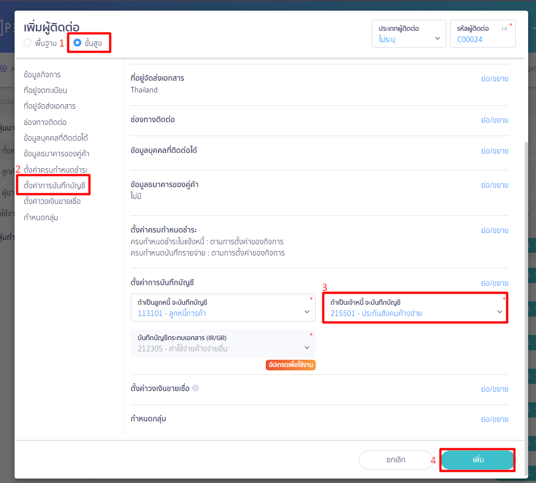536x483 pixels.
Task: Open the ถ้าเป็นเจ้าหนี้ account dropdown
Action: pos(415,308)
